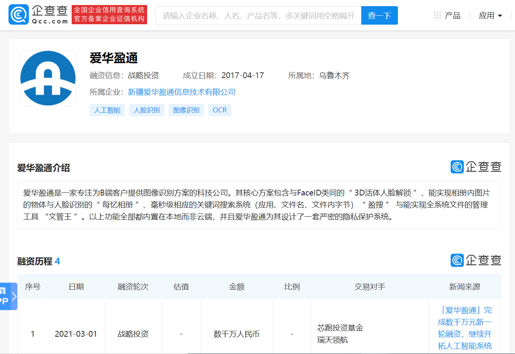
Task: Click the 新闻来源 column header
Action: tap(465, 287)
